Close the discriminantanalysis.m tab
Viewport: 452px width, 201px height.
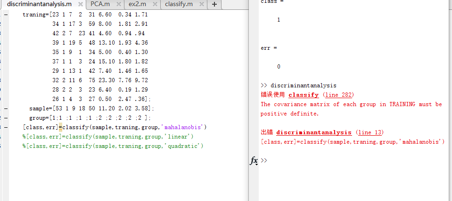pyautogui.click(x=81, y=4)
